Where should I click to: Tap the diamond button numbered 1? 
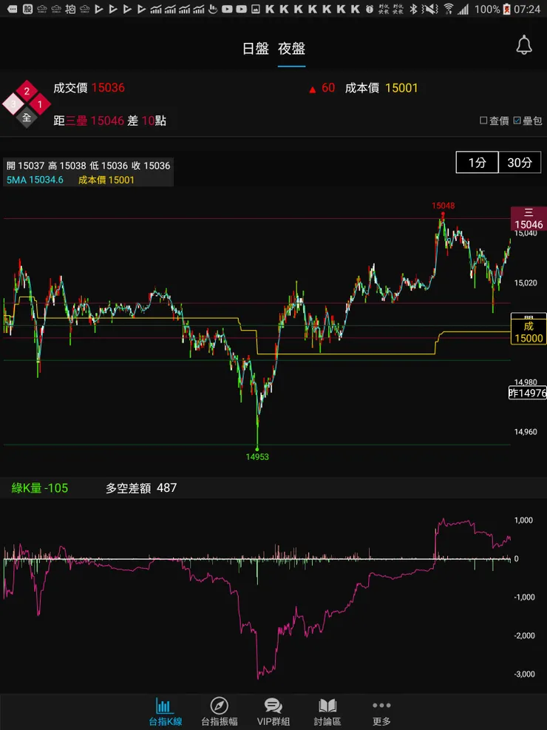[40, 104]
